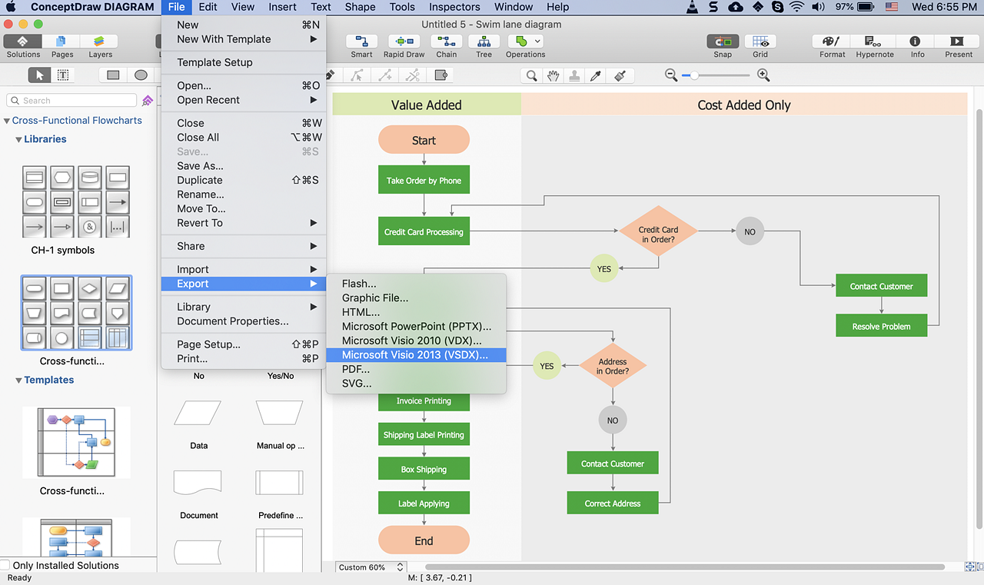
Task: Start presentation with Present icon
Action: tap(958, 42)
